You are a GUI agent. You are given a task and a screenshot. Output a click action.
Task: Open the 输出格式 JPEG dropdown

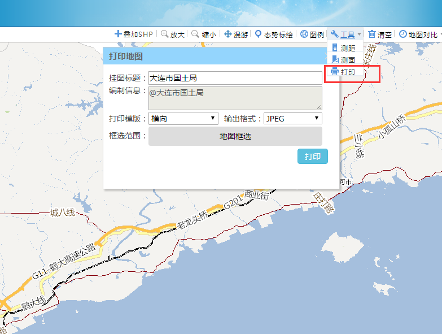pos(293,119)
